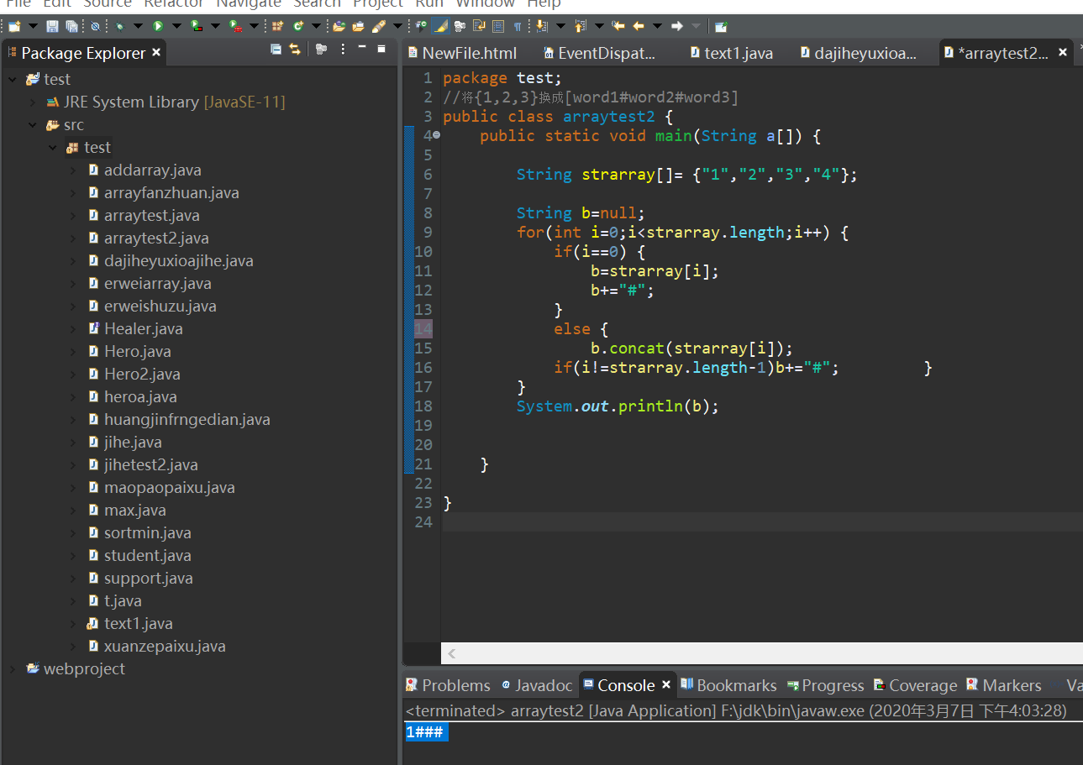Click the Save All toolbar icon
Screen dimensions: 1083x765
[x=71, y=26]
